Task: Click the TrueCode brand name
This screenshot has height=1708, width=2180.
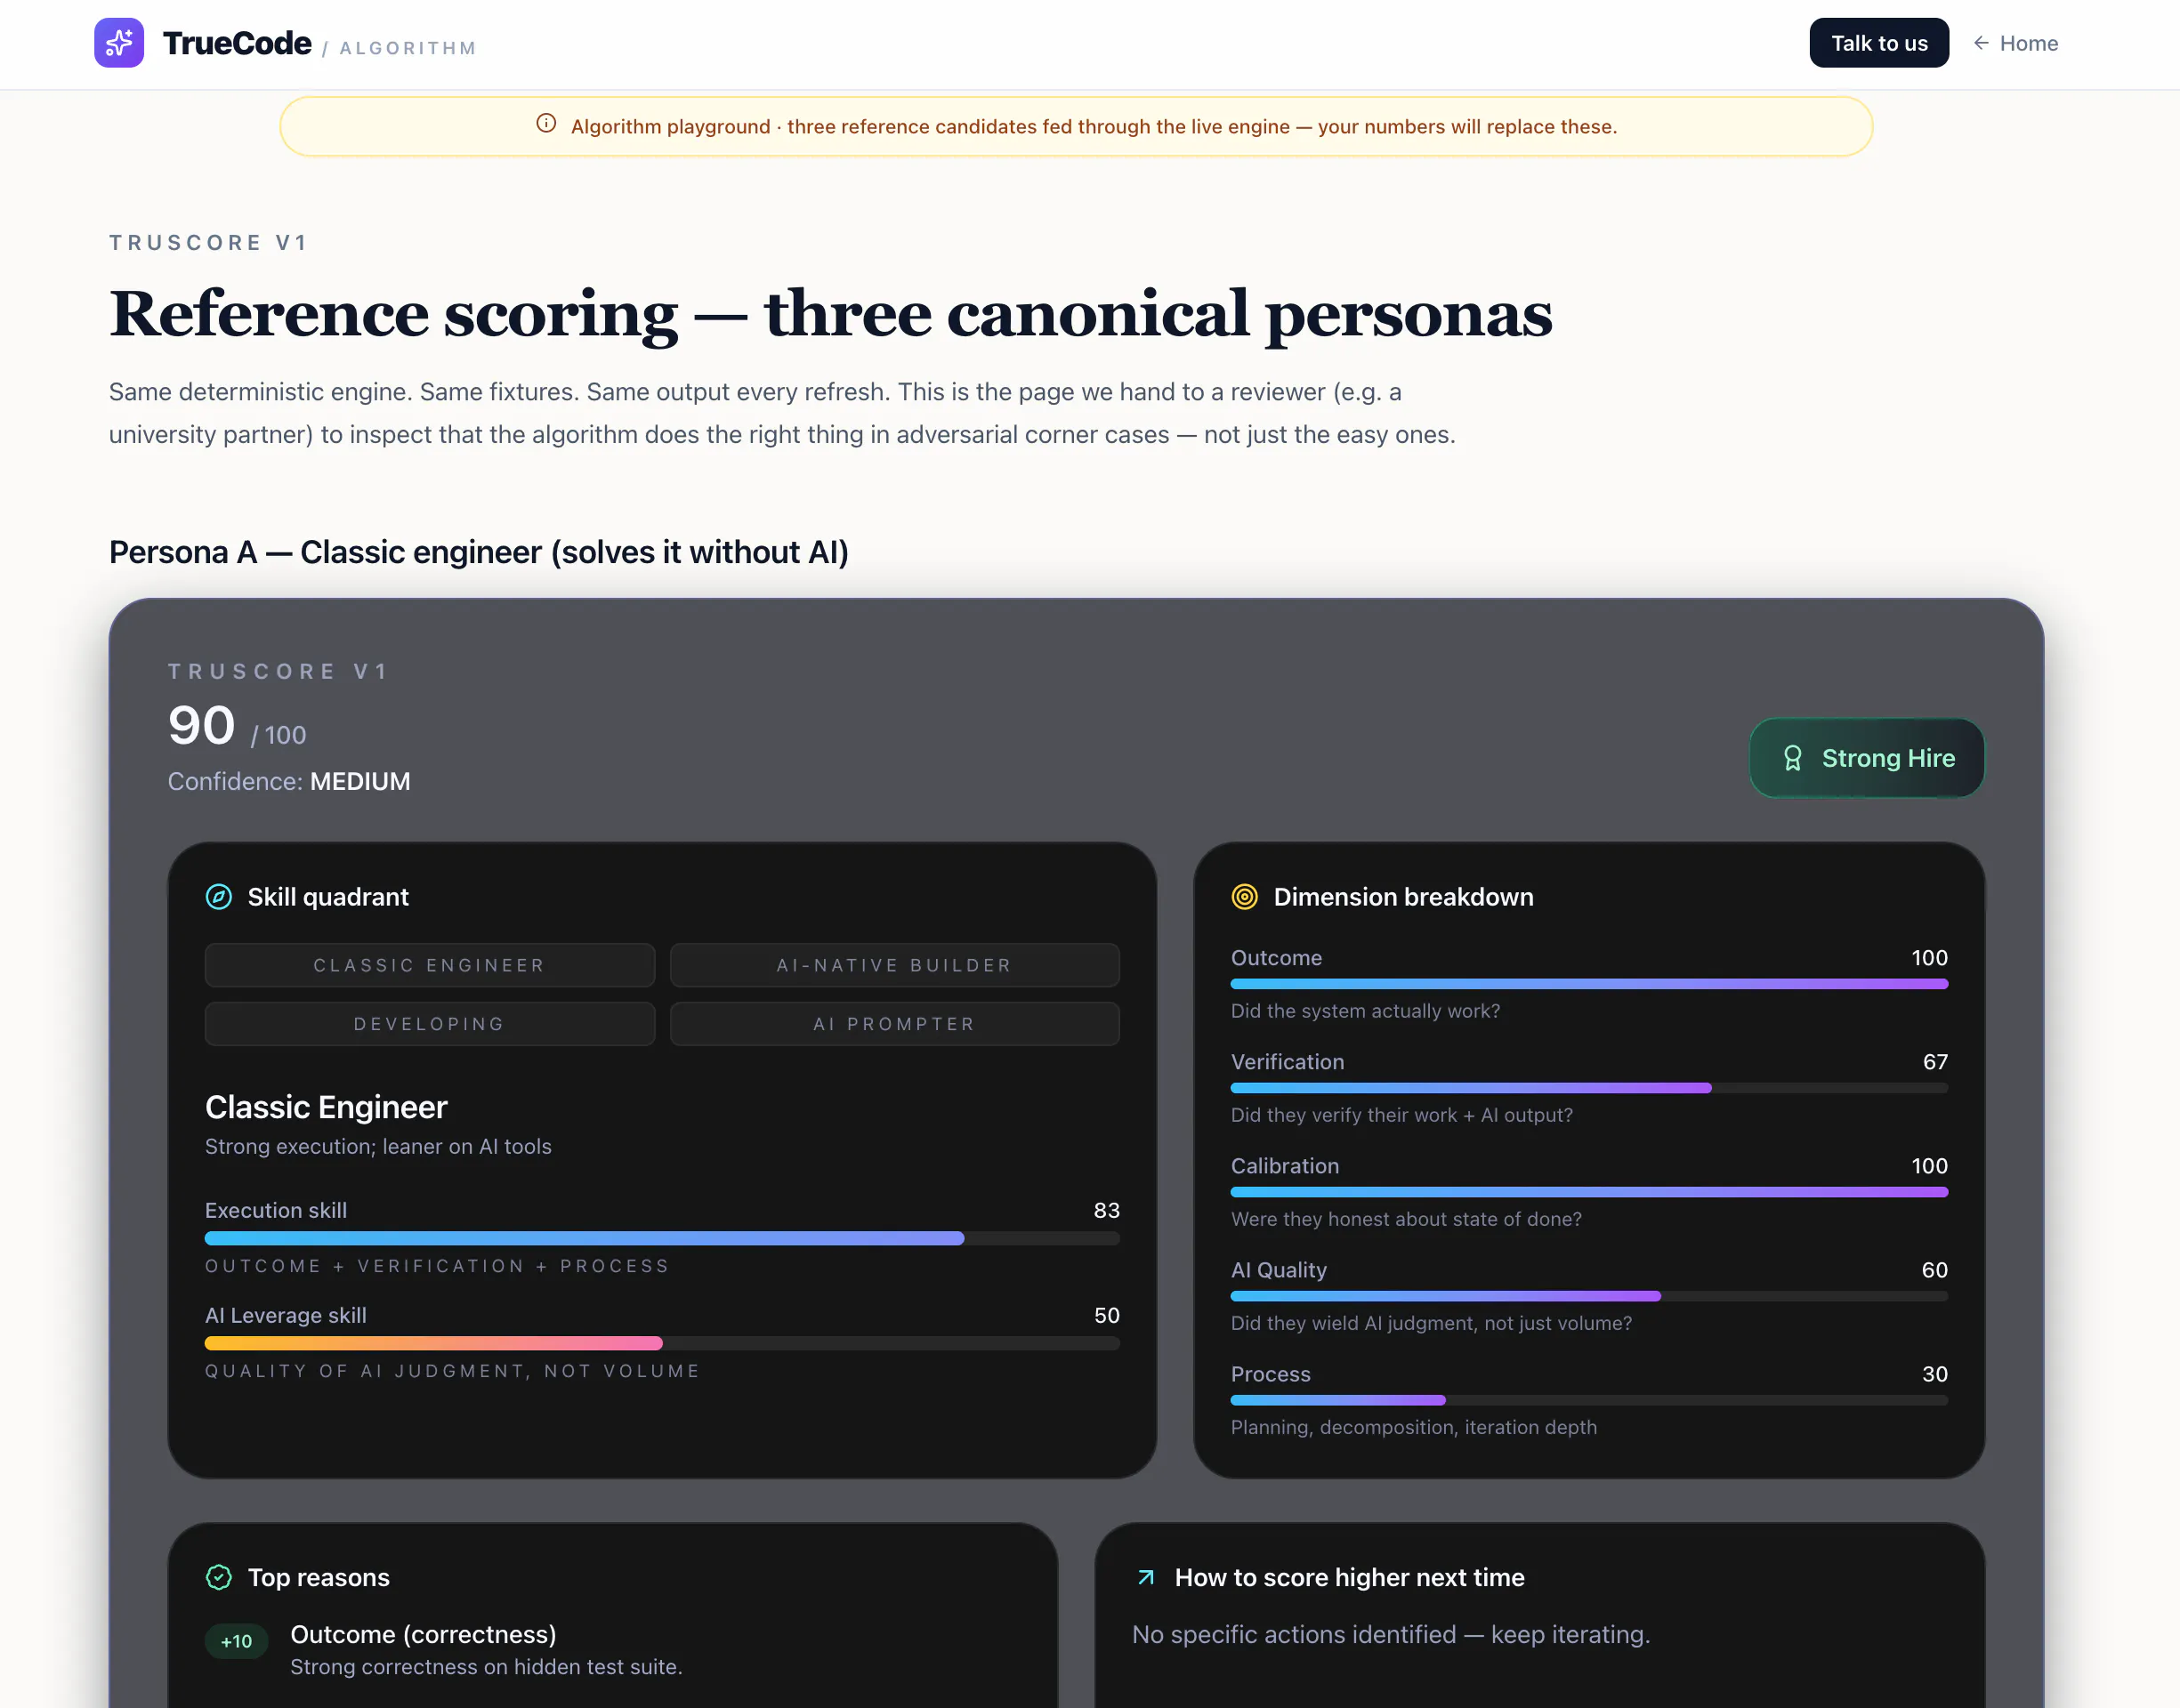Action: 237,43
